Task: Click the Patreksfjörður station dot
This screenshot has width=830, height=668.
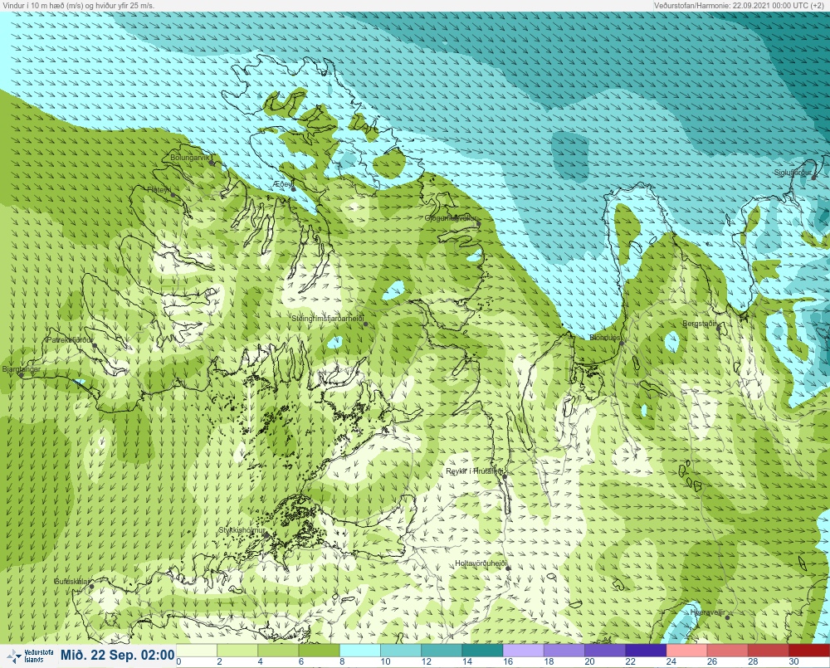Action: coord(95,345)
